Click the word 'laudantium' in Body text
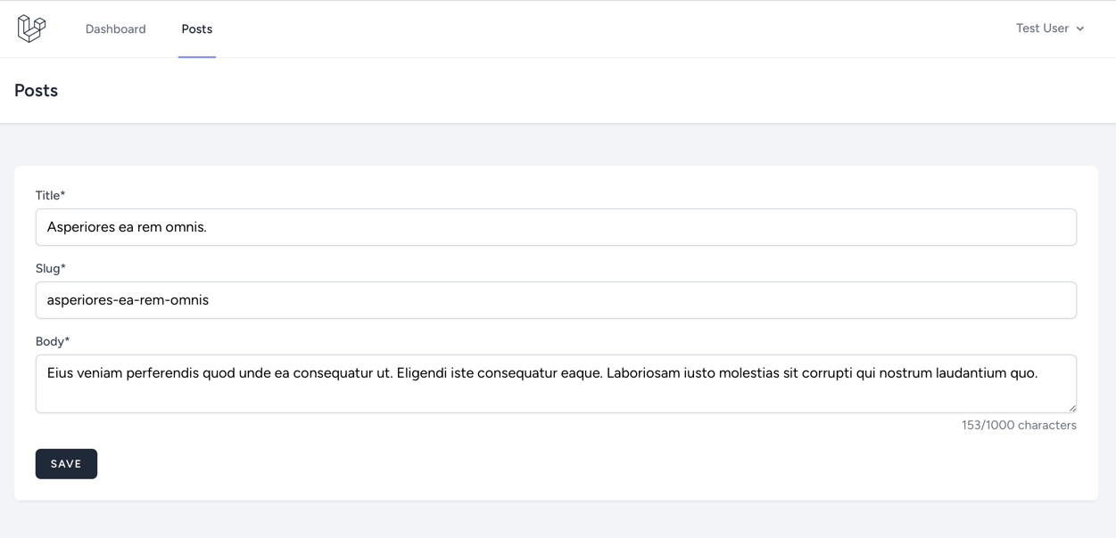The width and height of the screenshot is (1116, 538). 971,373
